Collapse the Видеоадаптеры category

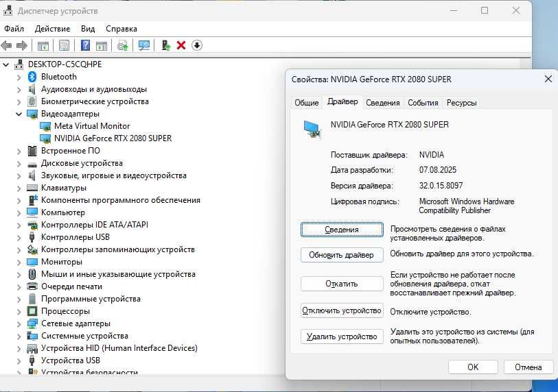(x=19, y=114)
